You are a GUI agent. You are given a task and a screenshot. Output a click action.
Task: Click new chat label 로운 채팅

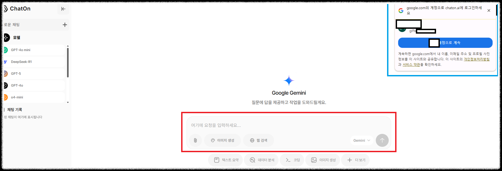tap(12, 25)
